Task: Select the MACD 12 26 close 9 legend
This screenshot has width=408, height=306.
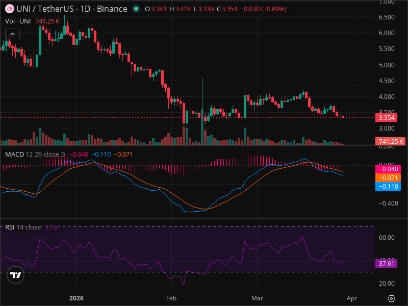Action: pyautogui.click(x=35, y=155)
